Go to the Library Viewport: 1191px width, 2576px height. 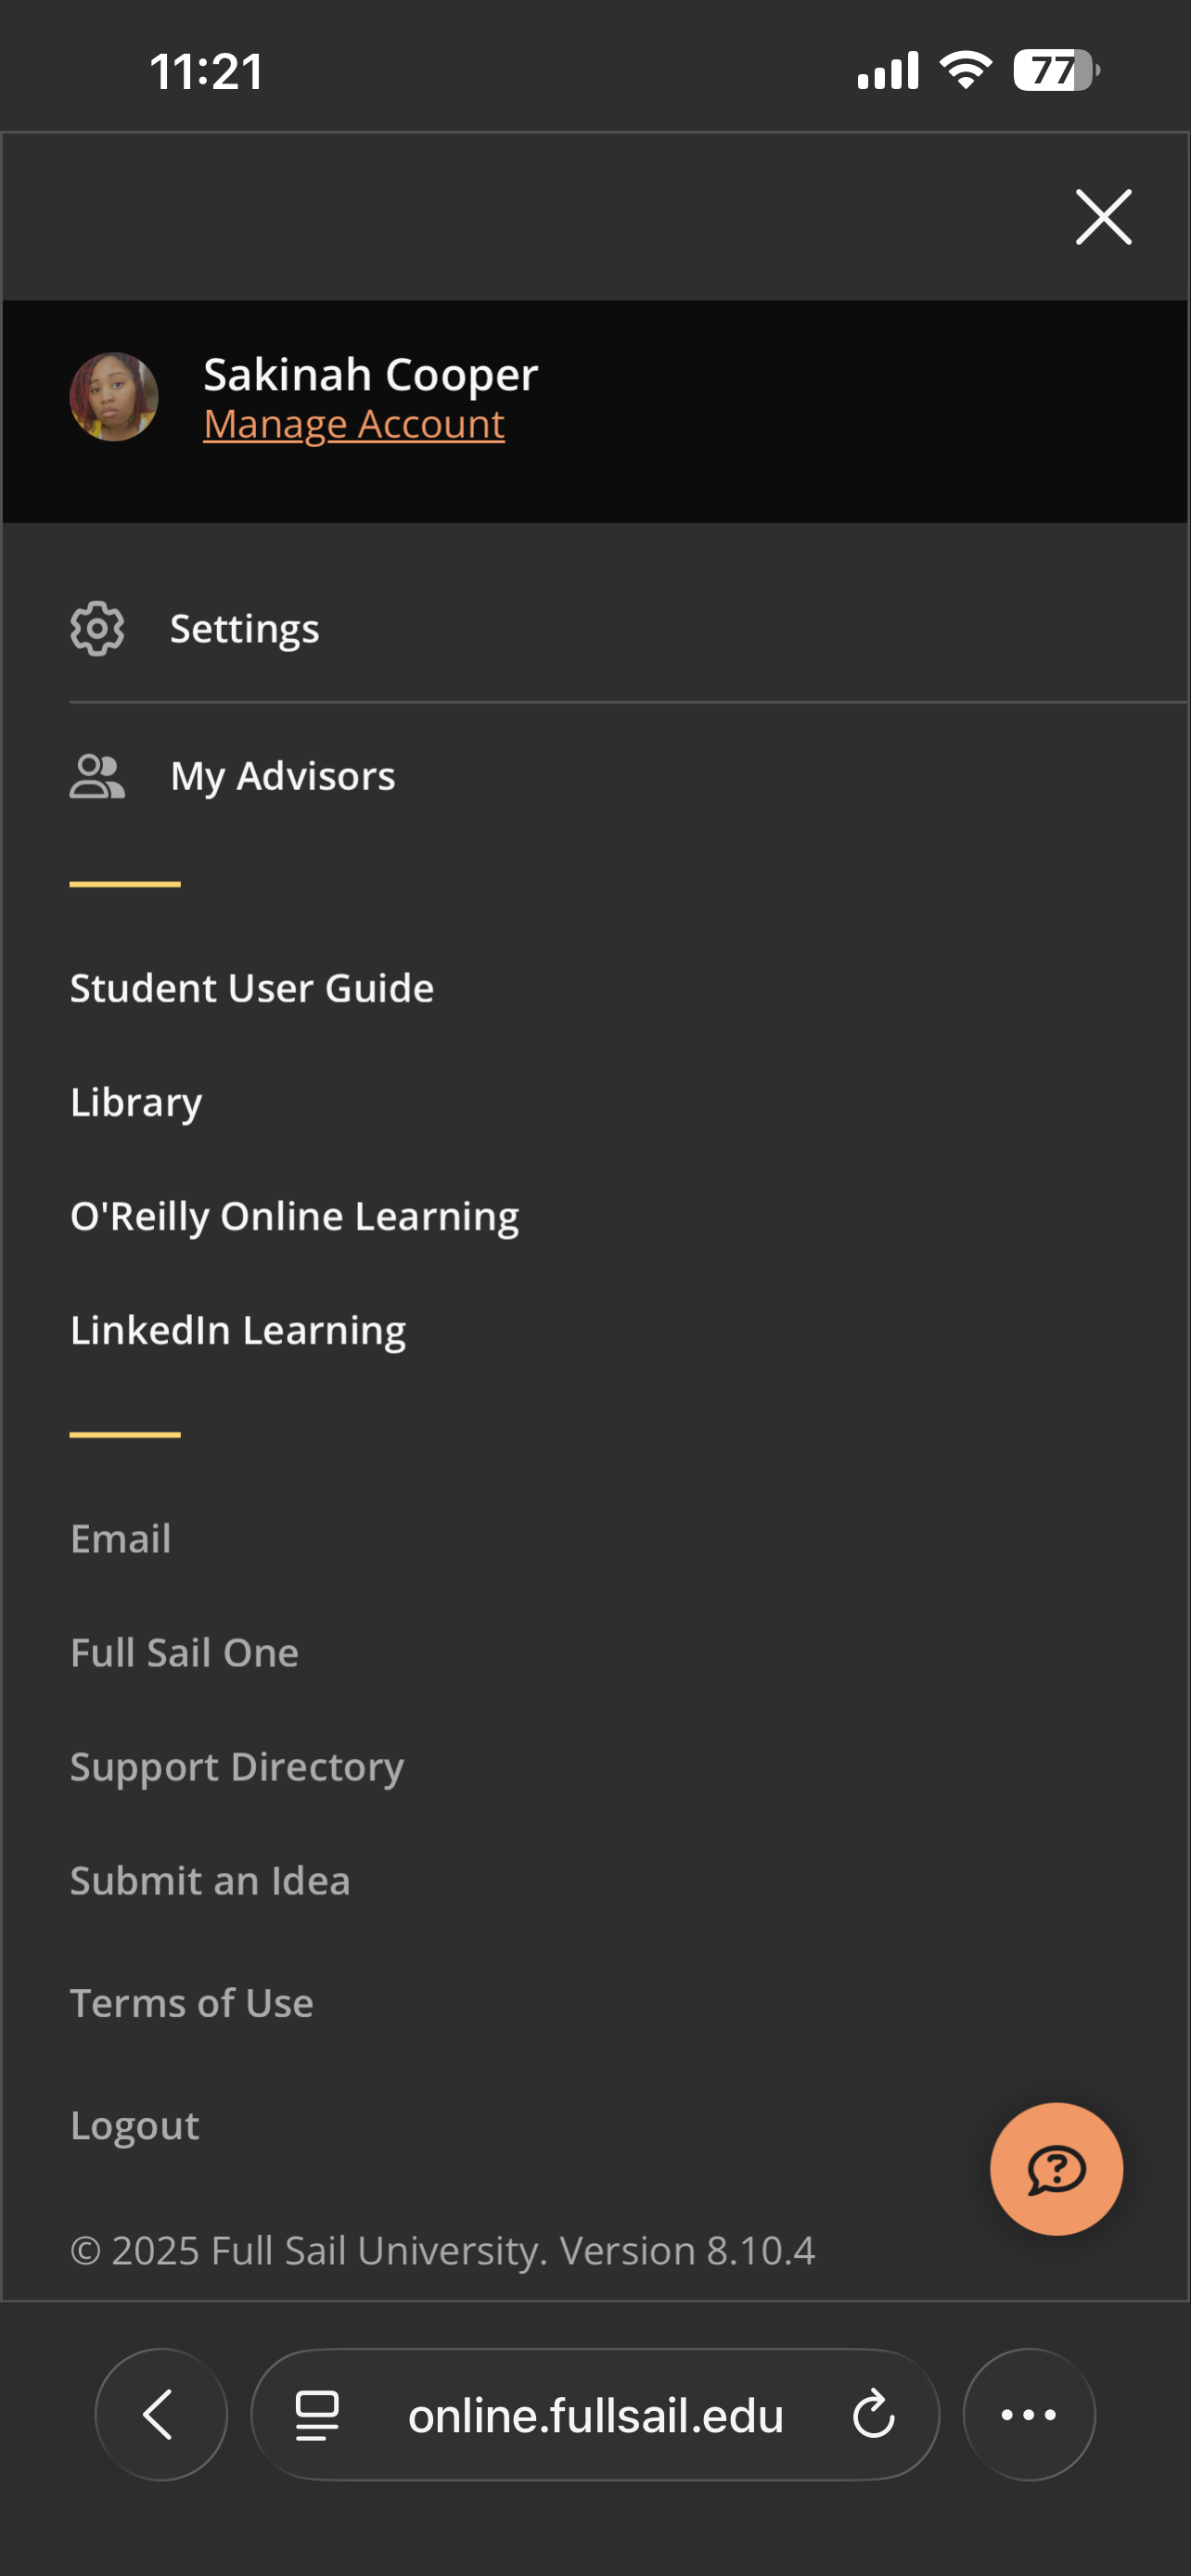pyautogui.click(x=136, y=1102)
